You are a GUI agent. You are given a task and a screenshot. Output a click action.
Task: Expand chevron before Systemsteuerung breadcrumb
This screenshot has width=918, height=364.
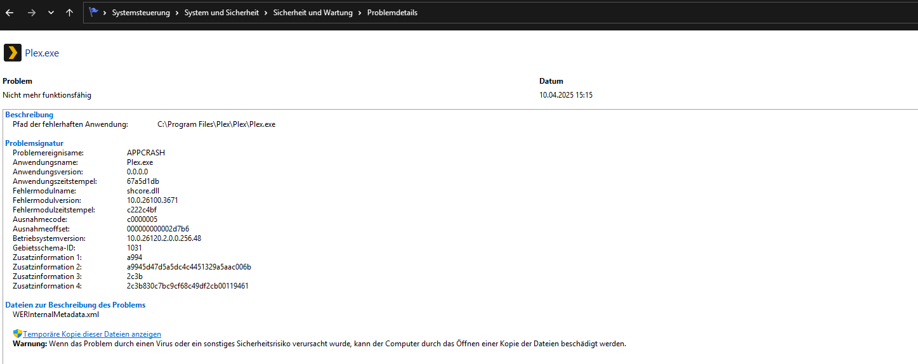[x=105, y=13]
